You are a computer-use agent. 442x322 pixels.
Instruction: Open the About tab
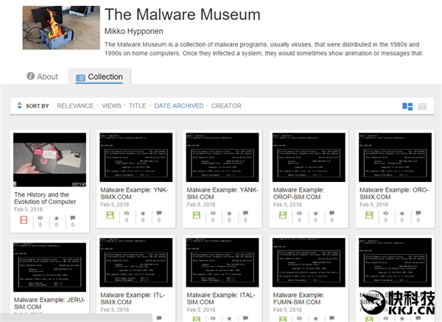pyautogui.click(x=42, y=77)
